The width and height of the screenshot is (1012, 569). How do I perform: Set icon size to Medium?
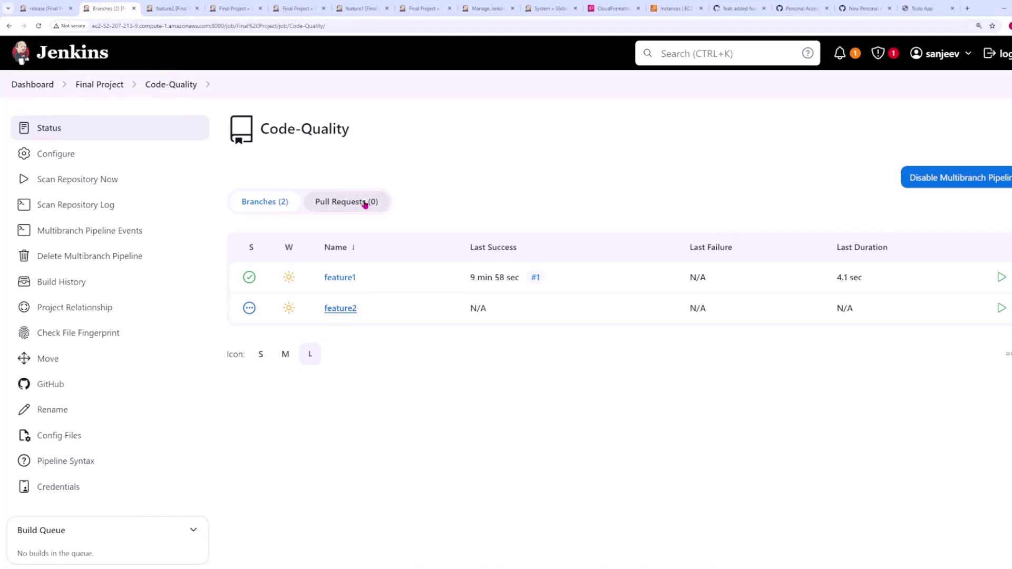(285, 354)
